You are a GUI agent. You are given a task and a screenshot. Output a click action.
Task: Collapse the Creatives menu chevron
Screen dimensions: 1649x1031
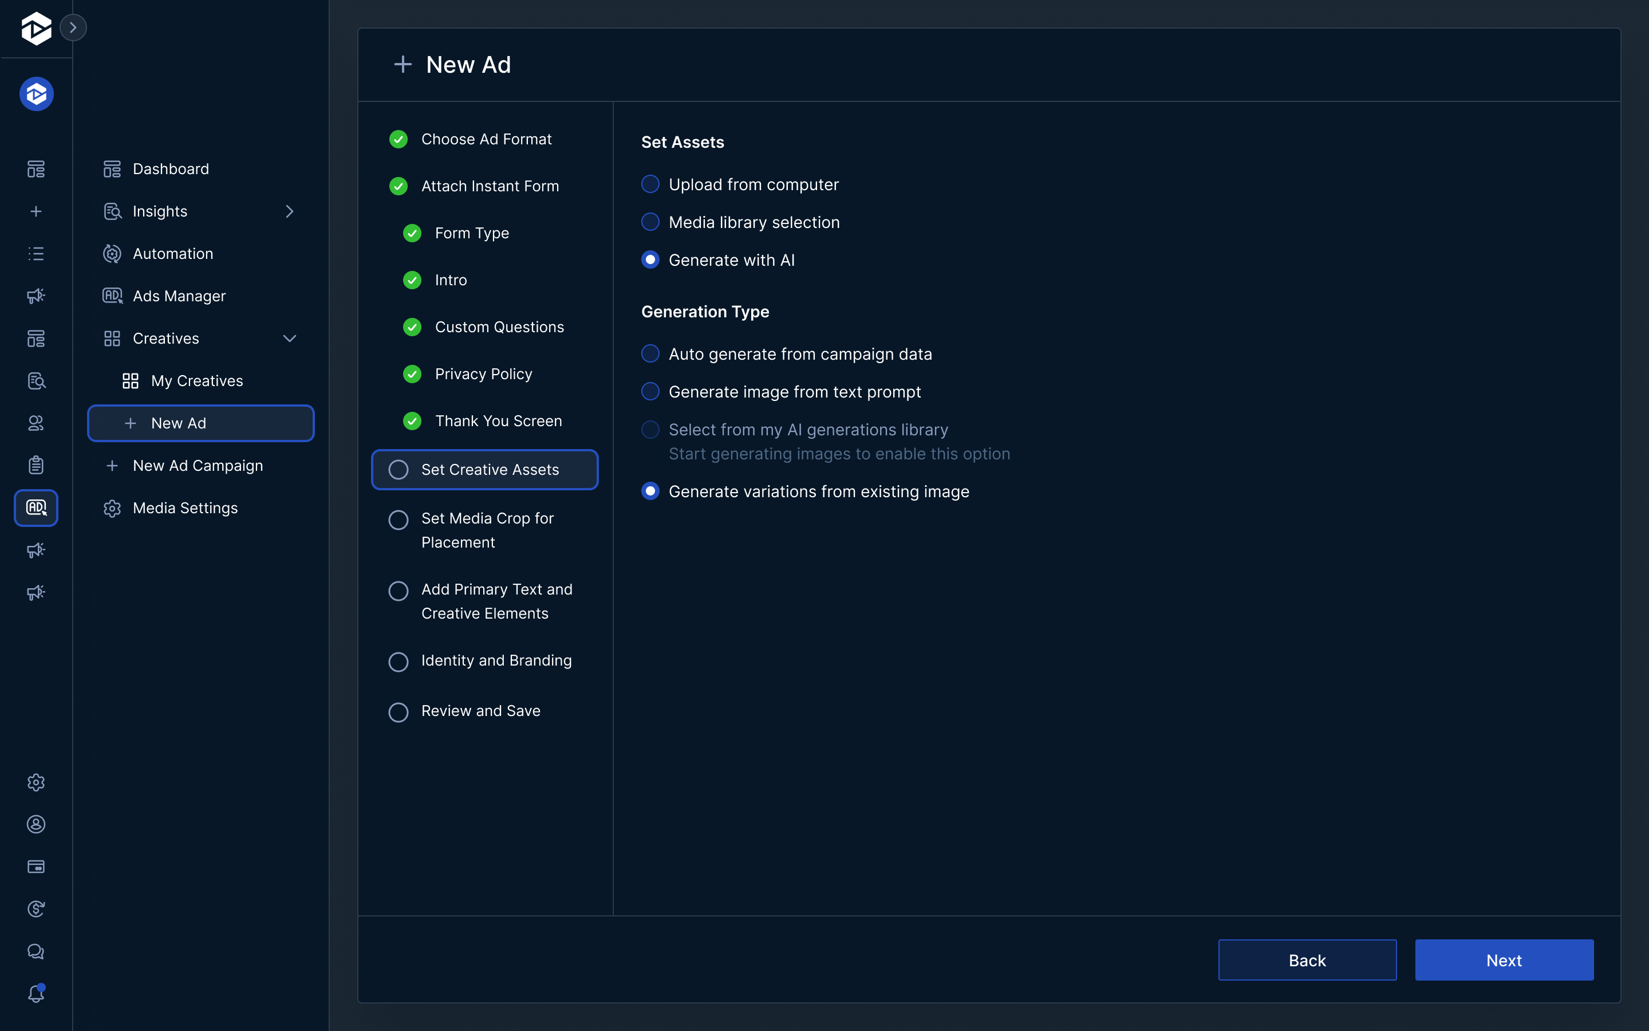tap(290, 338)
